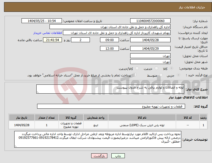The height and width of the screenshot is (163, 212).
Task: Click the request creator name field
Action: 117,33
